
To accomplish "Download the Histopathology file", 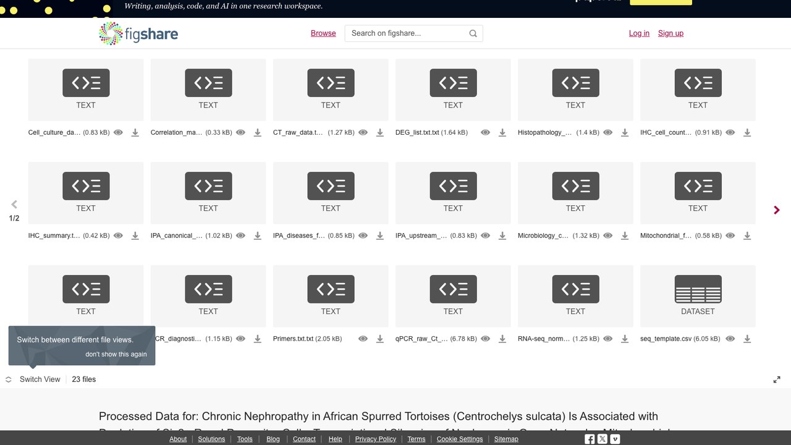I will pyautogui.click(x=624, y=132).
